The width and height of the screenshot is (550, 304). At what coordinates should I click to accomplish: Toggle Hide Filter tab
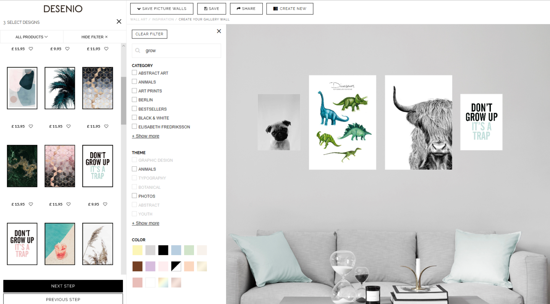pos(95,37)
